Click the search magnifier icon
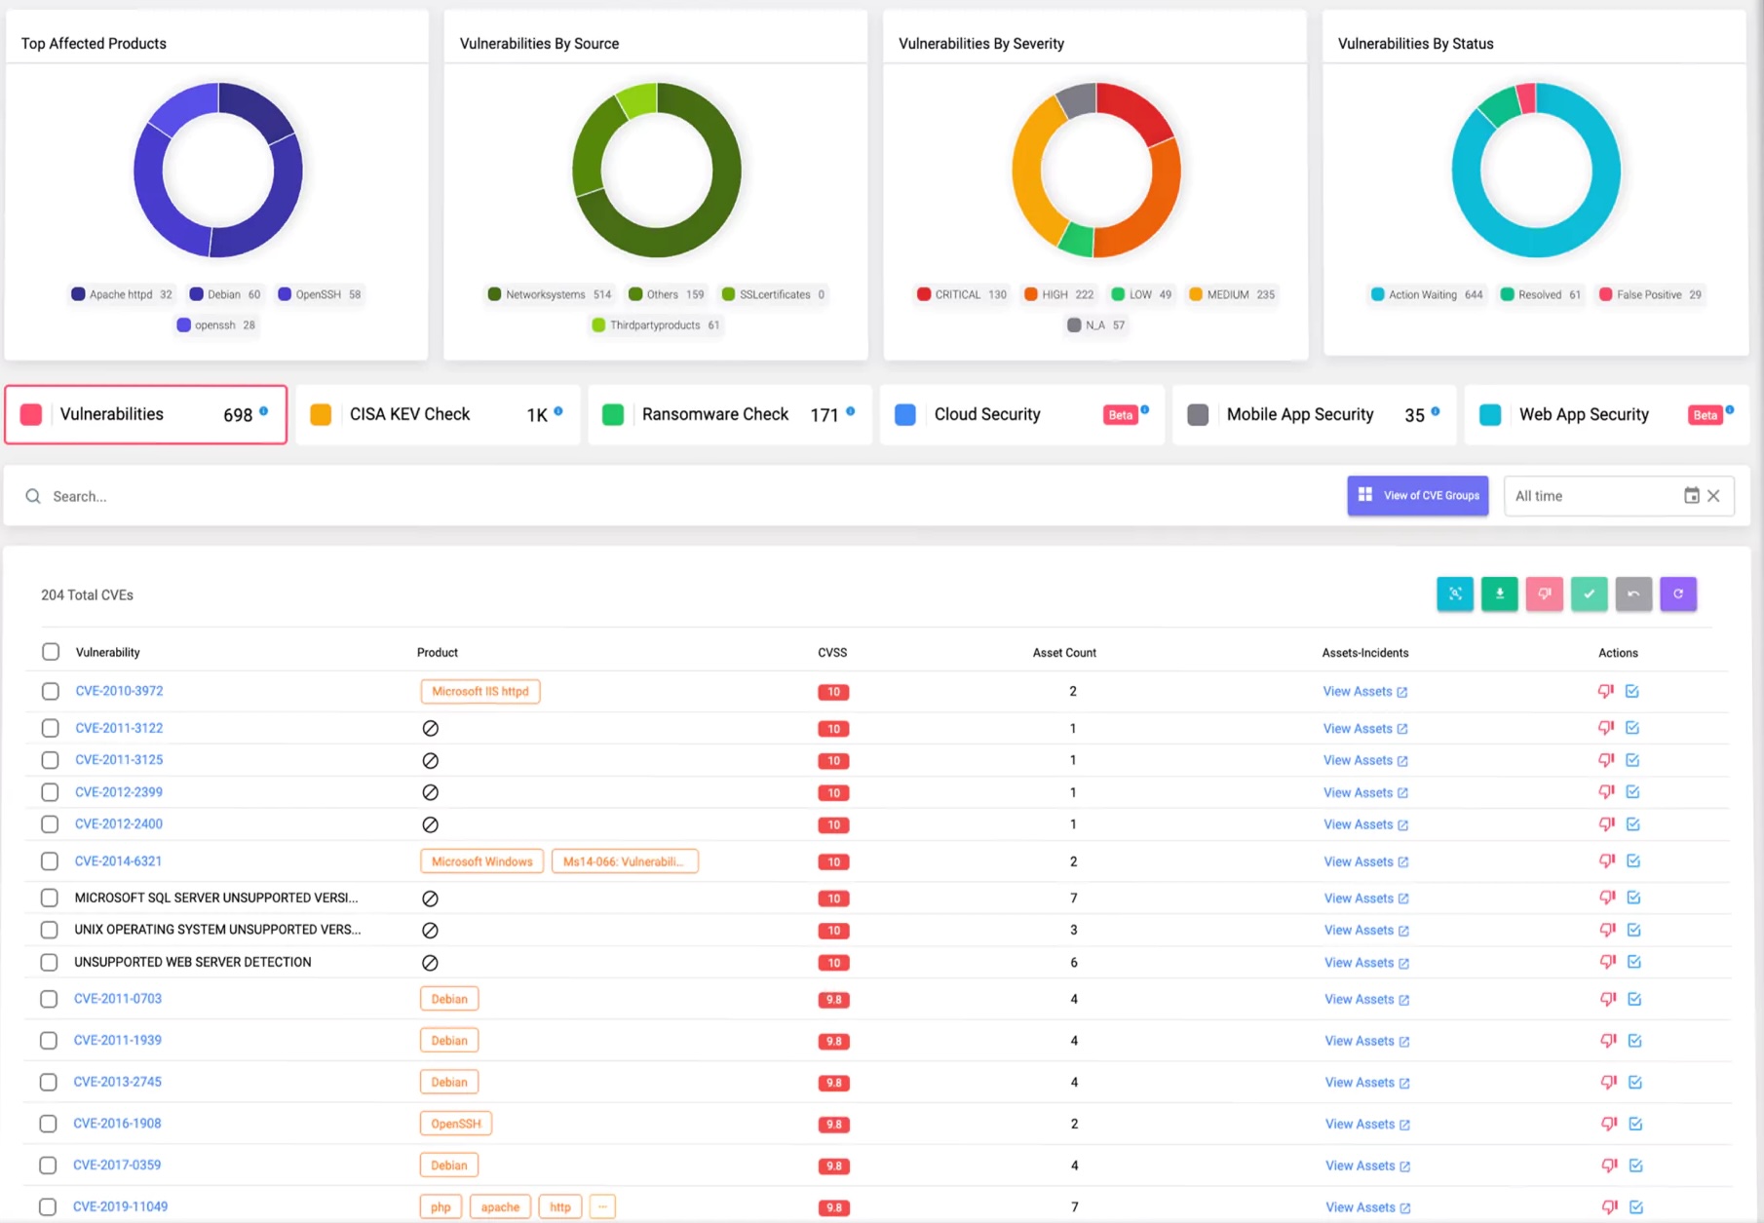The height and width of the screenshot is (1223, 1764). tap(33, 496)
